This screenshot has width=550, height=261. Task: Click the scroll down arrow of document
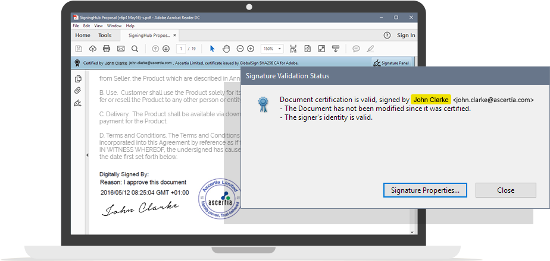pos(412,232)
